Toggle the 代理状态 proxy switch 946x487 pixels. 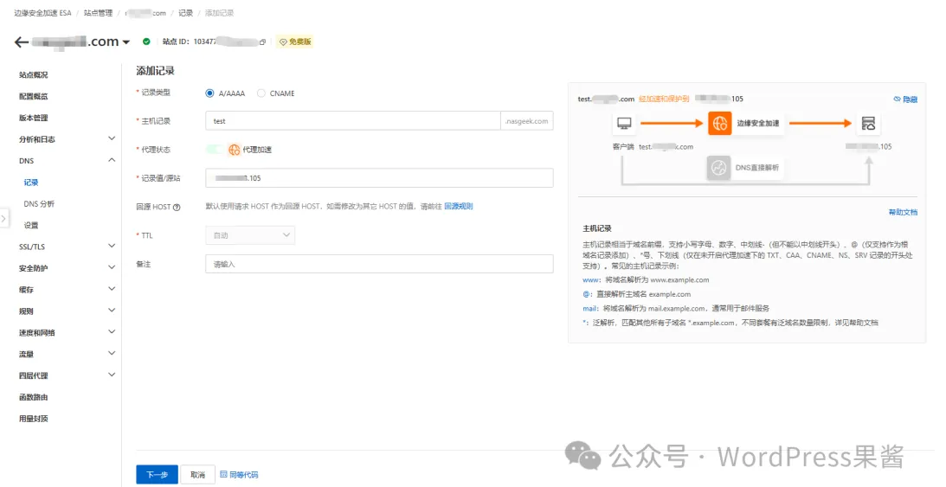pos(215,150)
